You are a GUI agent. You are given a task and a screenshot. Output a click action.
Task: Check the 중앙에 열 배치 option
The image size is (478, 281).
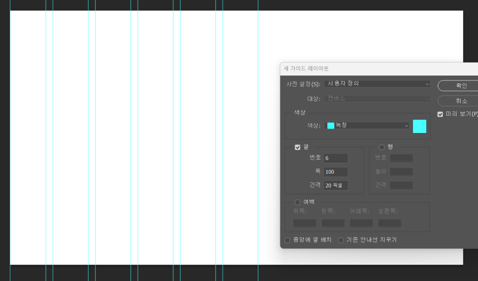(288, 240)
